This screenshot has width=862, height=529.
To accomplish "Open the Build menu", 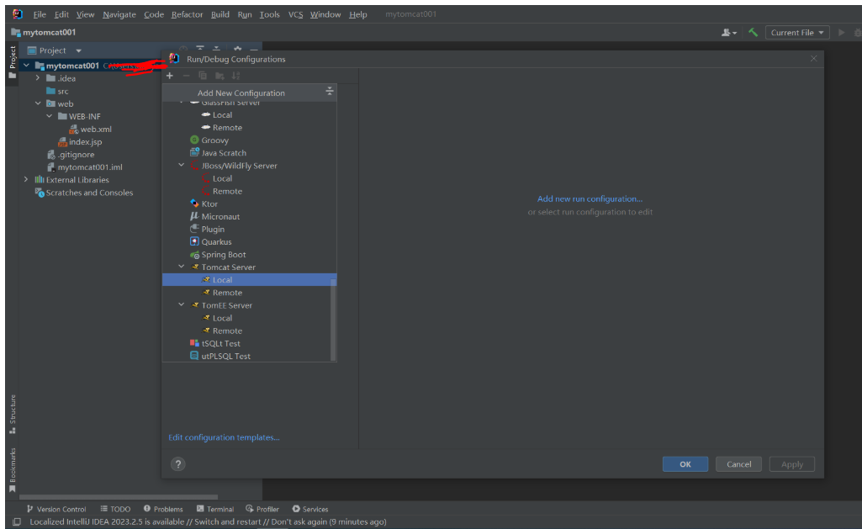I will (x=219, y=14).
